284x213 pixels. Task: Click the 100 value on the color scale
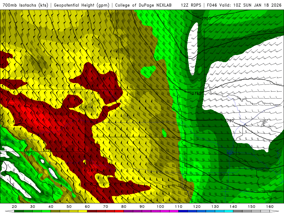(x=160, y=207)
